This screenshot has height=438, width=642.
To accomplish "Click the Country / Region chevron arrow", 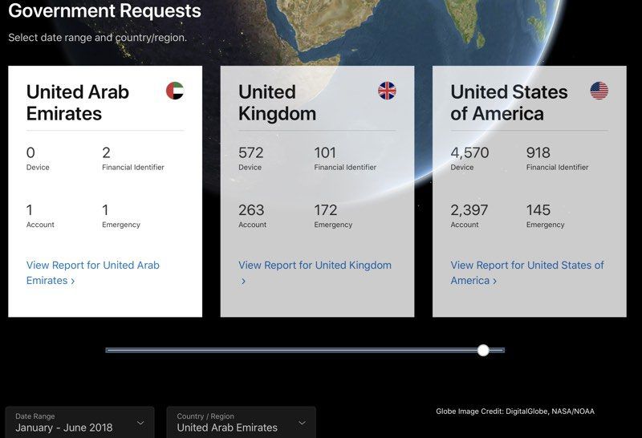I will [x=303, y=423].
